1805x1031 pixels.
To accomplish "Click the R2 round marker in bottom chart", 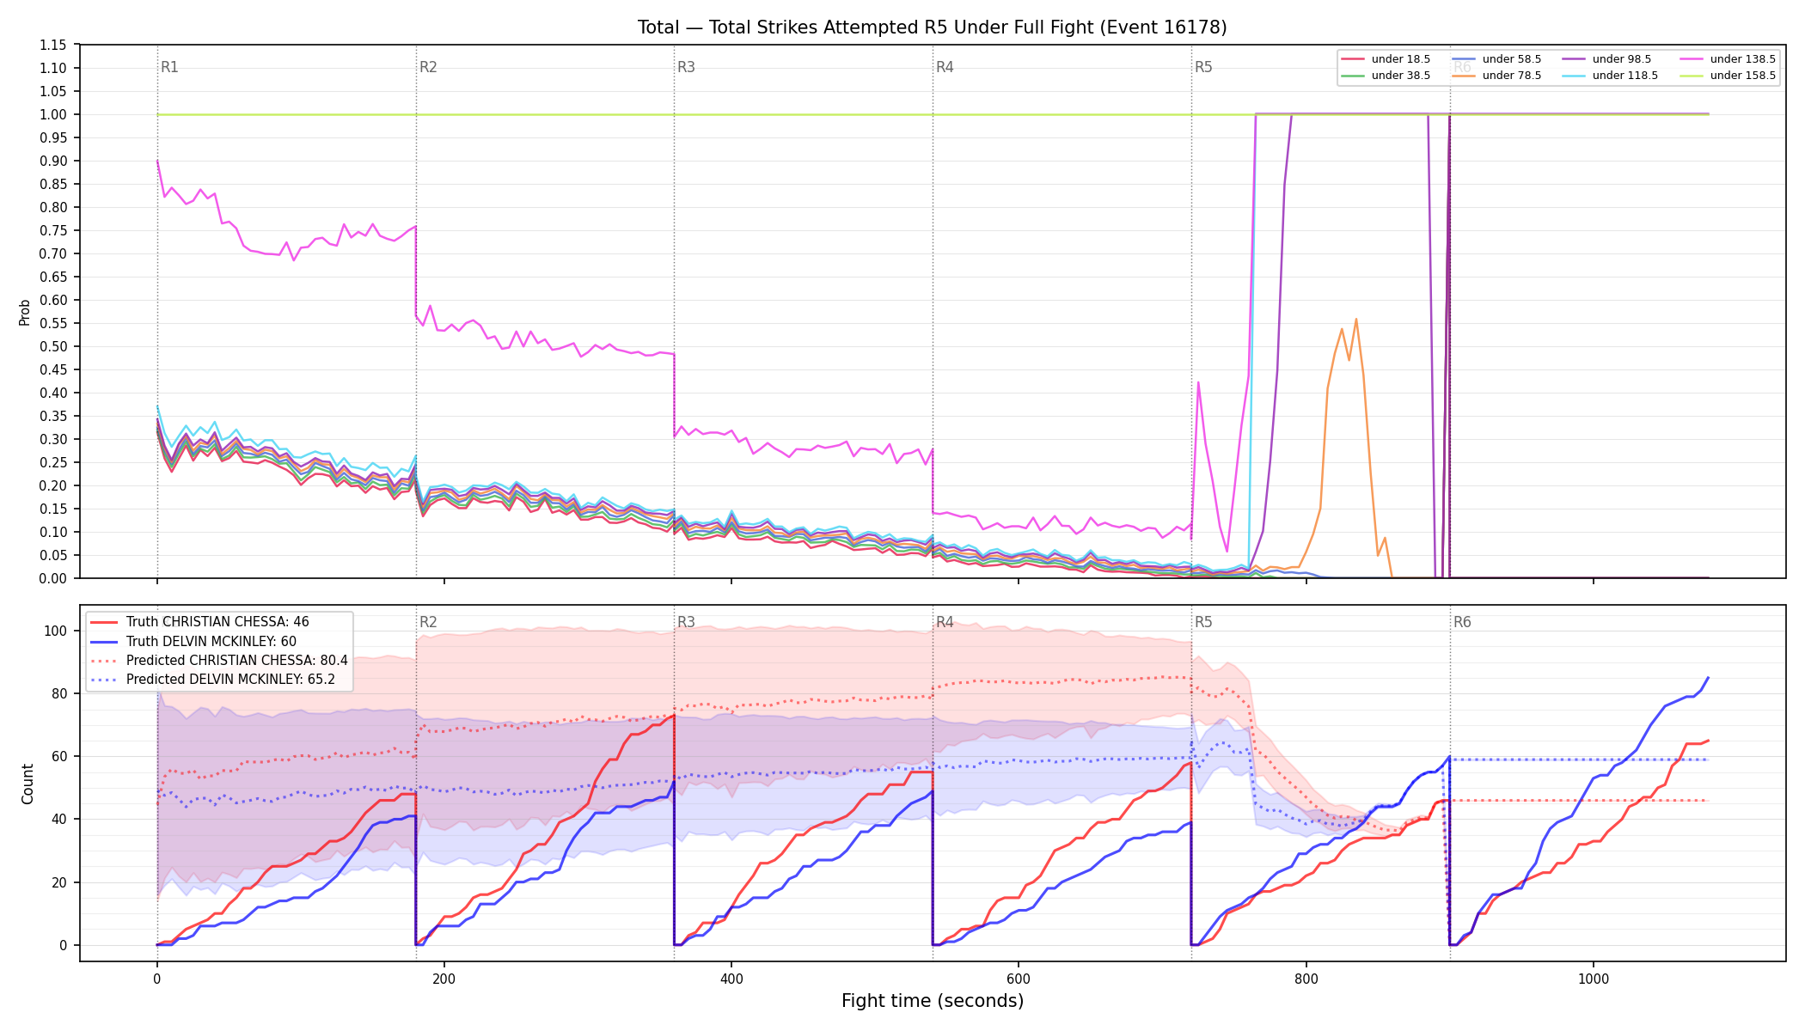I will 428,622.
